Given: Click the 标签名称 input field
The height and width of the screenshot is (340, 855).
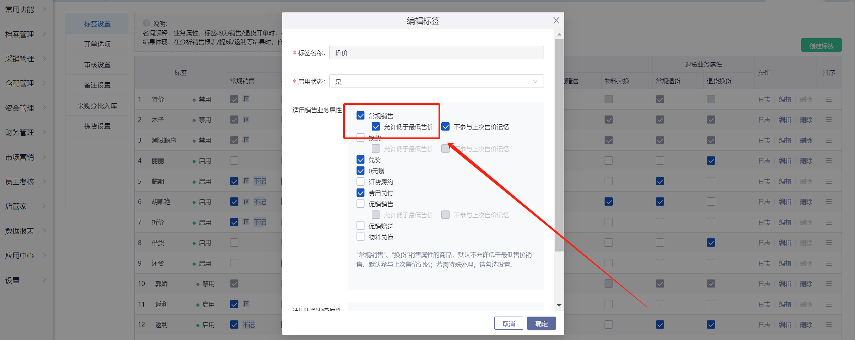Looking at the screenshot, I should (436, 53).
